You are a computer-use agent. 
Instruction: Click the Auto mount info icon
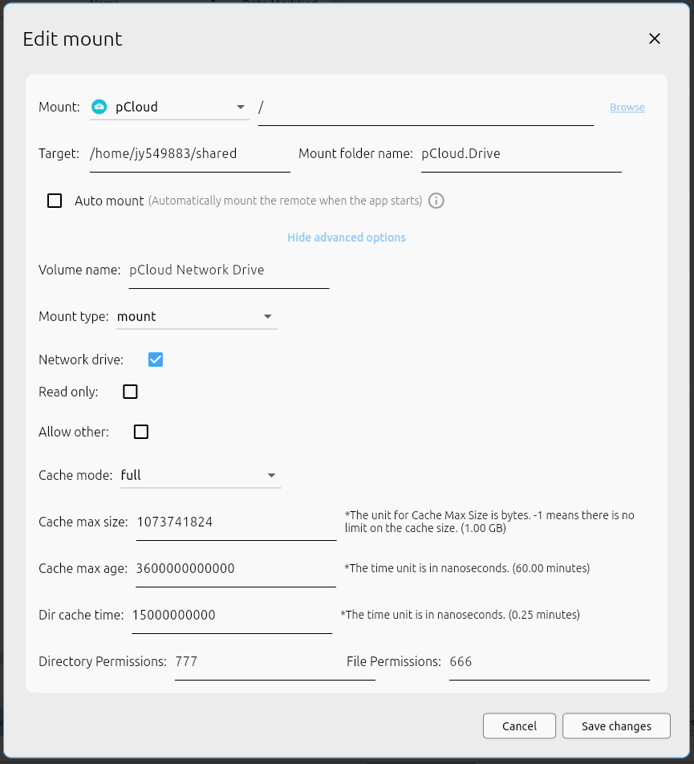coord(436,201)
